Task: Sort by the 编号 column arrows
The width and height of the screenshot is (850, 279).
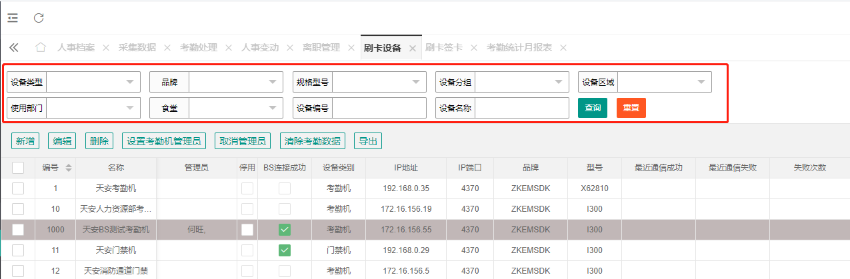Action: (x=69, y=168)
